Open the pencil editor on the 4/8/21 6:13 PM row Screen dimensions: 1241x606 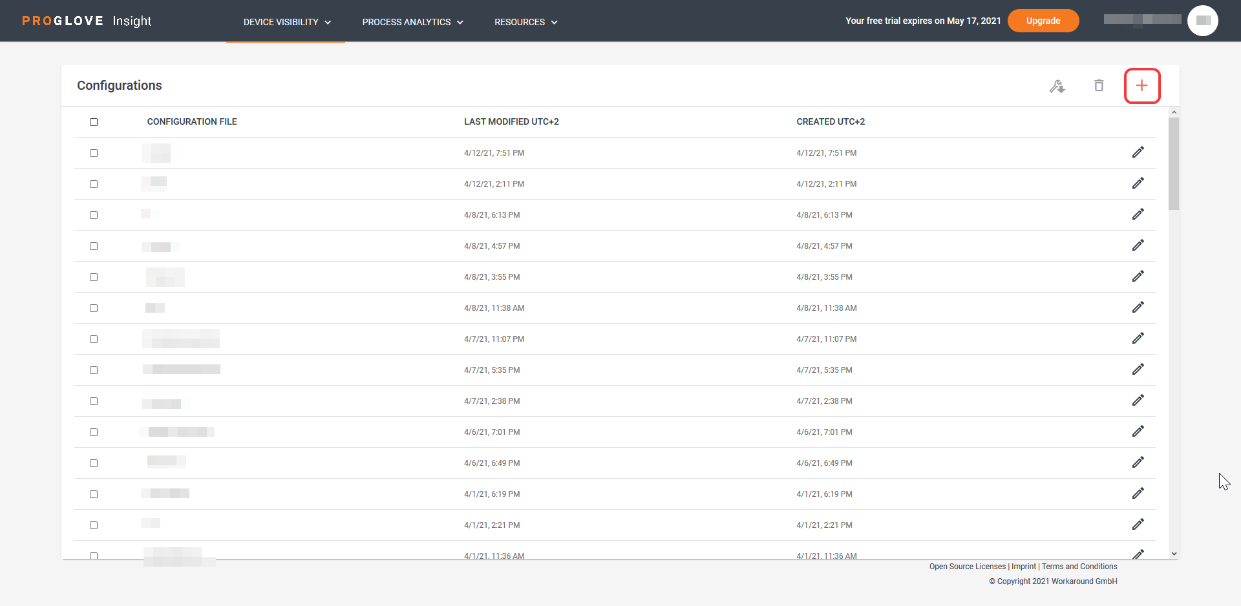(1138, 214)
